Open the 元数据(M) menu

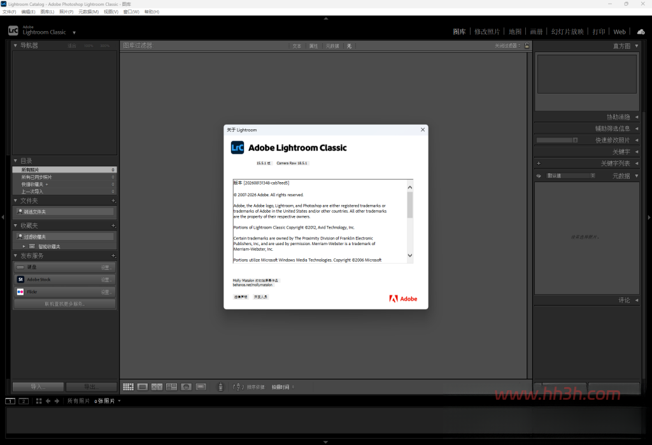[x=89, y=11]
